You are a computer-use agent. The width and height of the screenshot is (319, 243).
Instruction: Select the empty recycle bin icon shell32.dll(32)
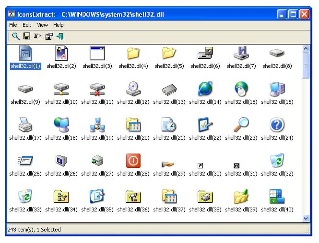277,160
